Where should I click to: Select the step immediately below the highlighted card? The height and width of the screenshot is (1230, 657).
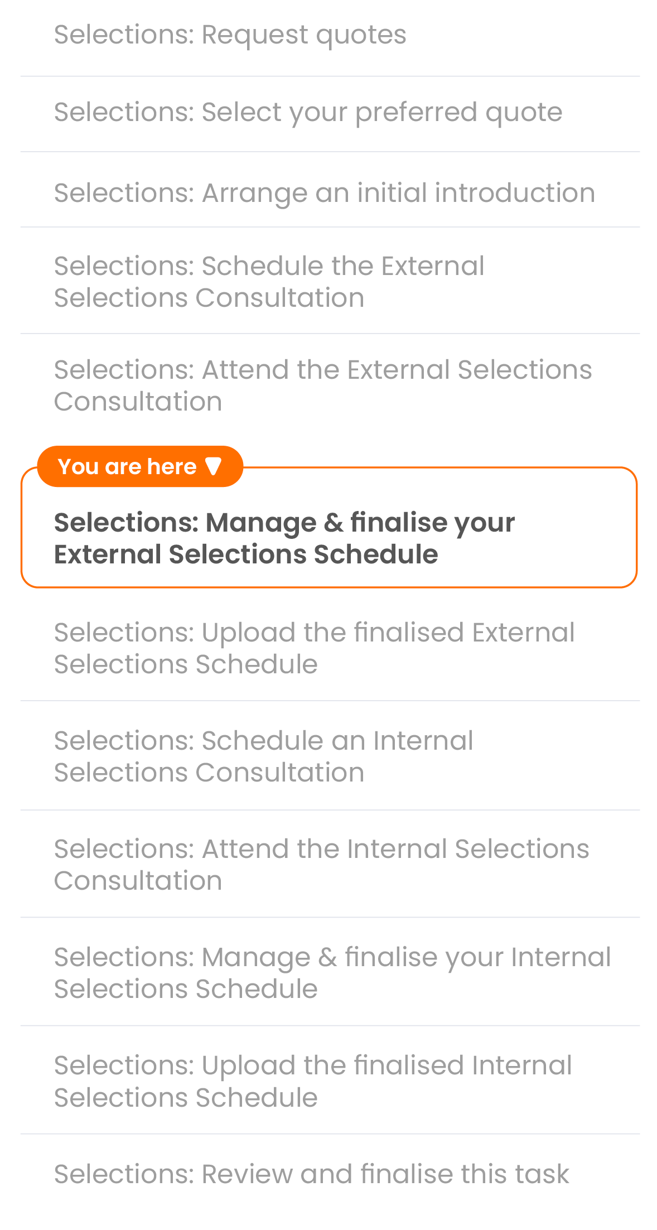(x=314, y=648)
